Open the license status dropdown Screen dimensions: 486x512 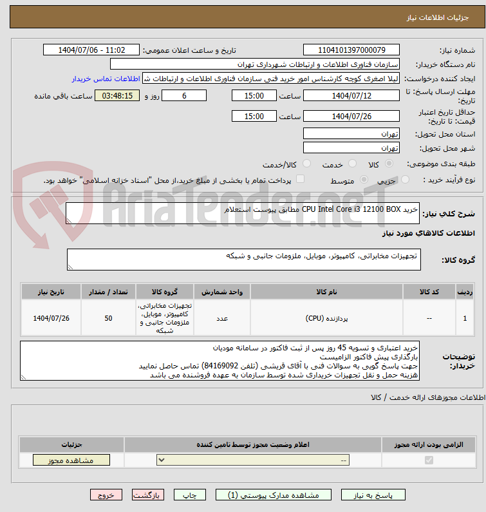click(253, 460)
